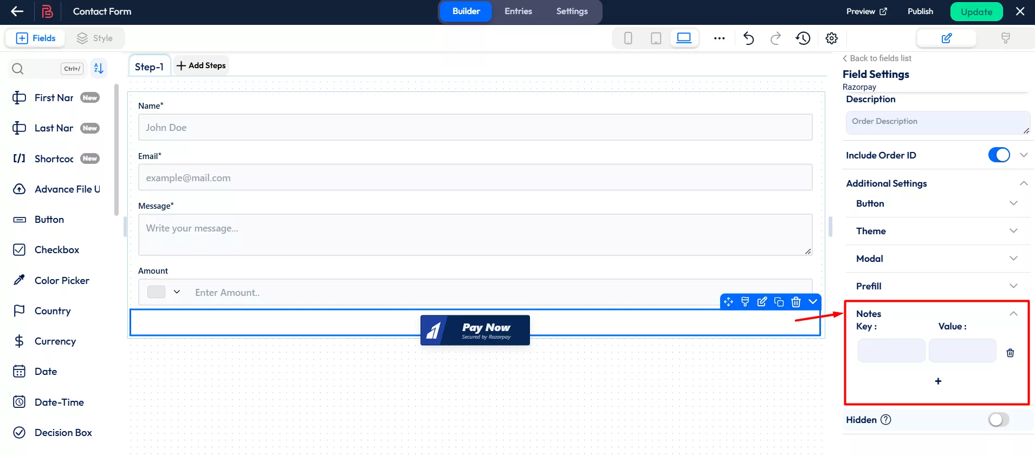Select the Step-1 tab
The image size is (1035, 456).
click(x=149, y=67)
